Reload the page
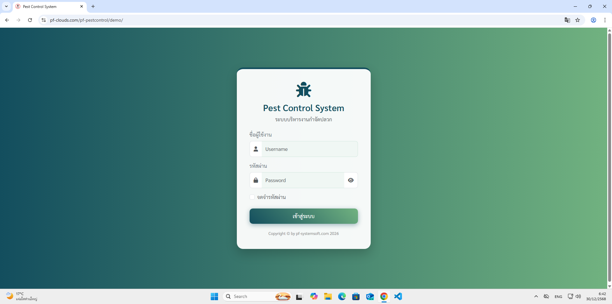 (30, 20)
